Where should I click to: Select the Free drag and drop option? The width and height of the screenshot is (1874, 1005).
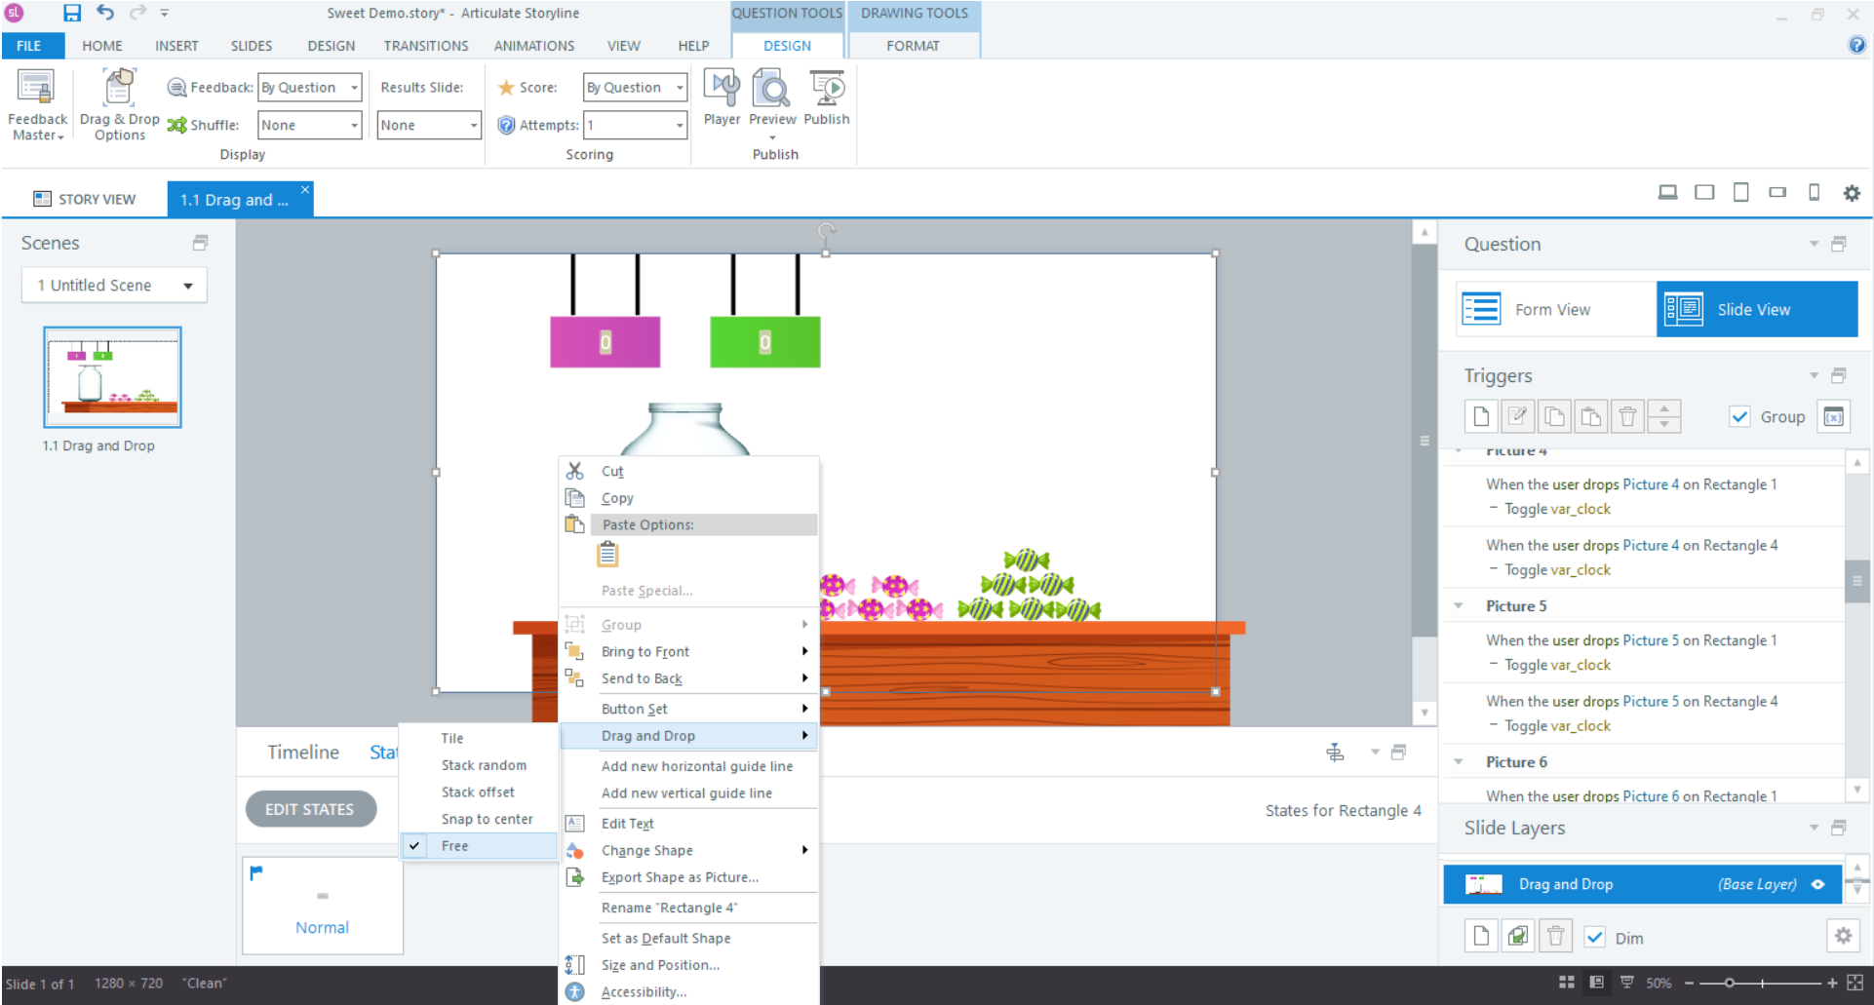(x=479, y=846)
